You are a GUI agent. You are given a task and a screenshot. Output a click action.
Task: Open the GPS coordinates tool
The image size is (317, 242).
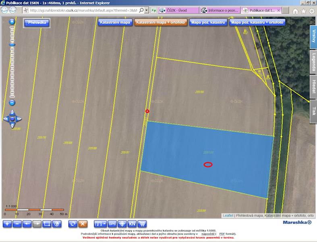pos(112,224)
